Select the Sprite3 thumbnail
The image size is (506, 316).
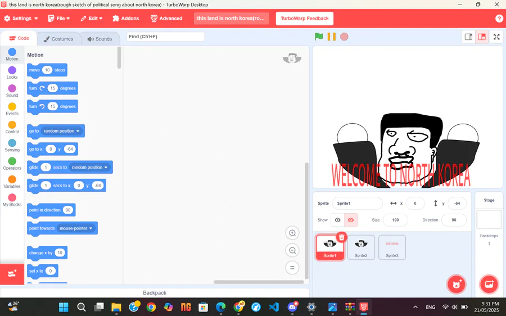coord(392,247)
